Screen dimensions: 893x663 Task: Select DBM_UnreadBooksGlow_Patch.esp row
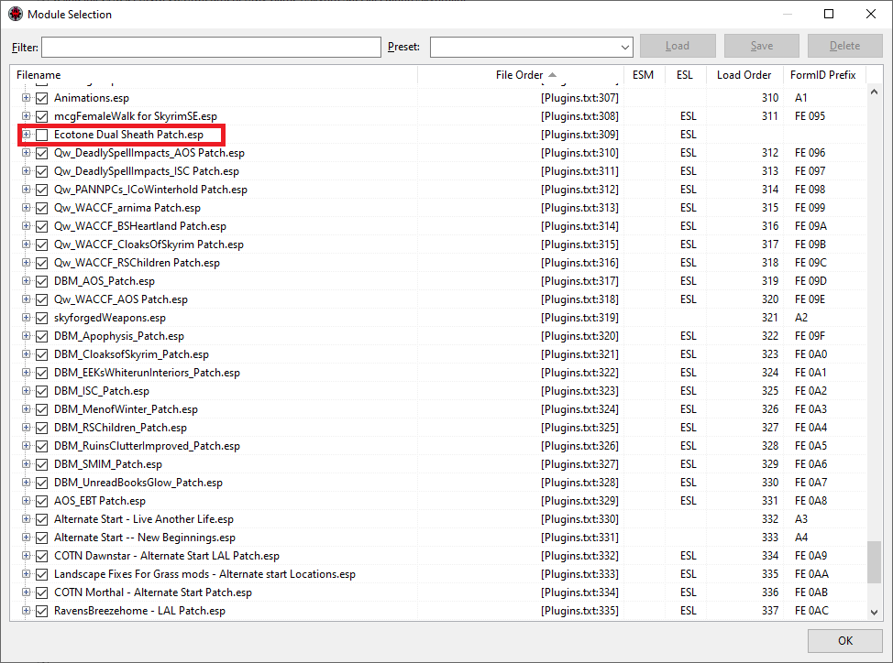point(438,483)
